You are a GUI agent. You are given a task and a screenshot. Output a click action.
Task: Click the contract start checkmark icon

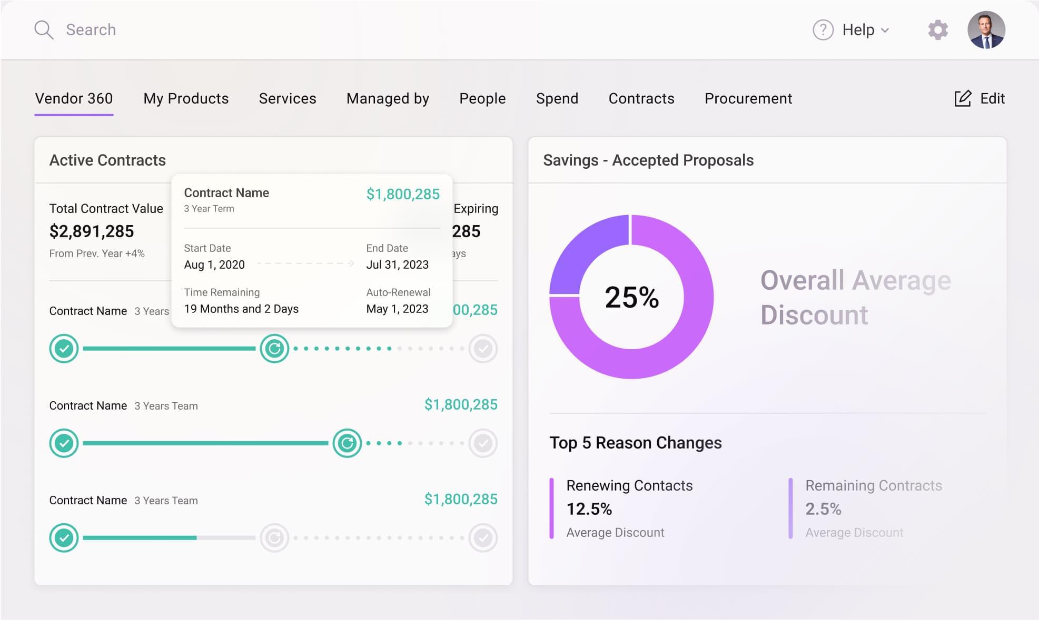click(65, 347)
